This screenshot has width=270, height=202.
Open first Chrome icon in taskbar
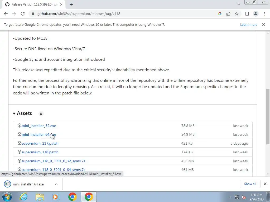click(x=72, y=197)
